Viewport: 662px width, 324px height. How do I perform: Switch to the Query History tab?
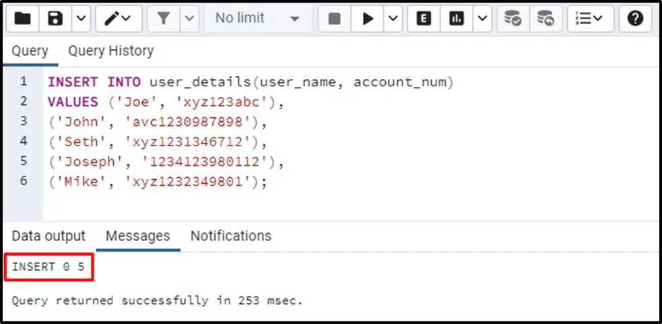pyautogui.click(x=110, y=51)
